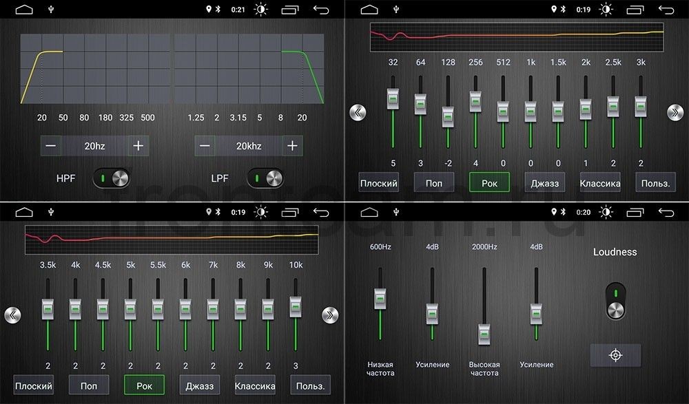Select the Джазз preset below the 32–3k sliders
This screenshot has width=689, height=404.
tap(545, 182)
